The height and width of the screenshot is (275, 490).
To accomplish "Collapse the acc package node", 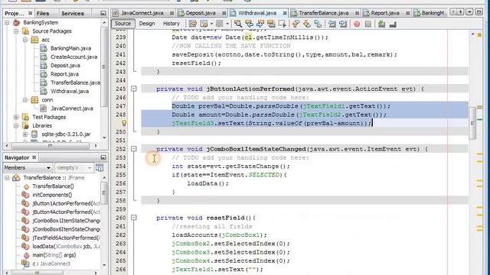I will click(x=25, y=40).
